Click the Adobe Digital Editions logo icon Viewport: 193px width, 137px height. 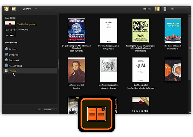point(96,114)
